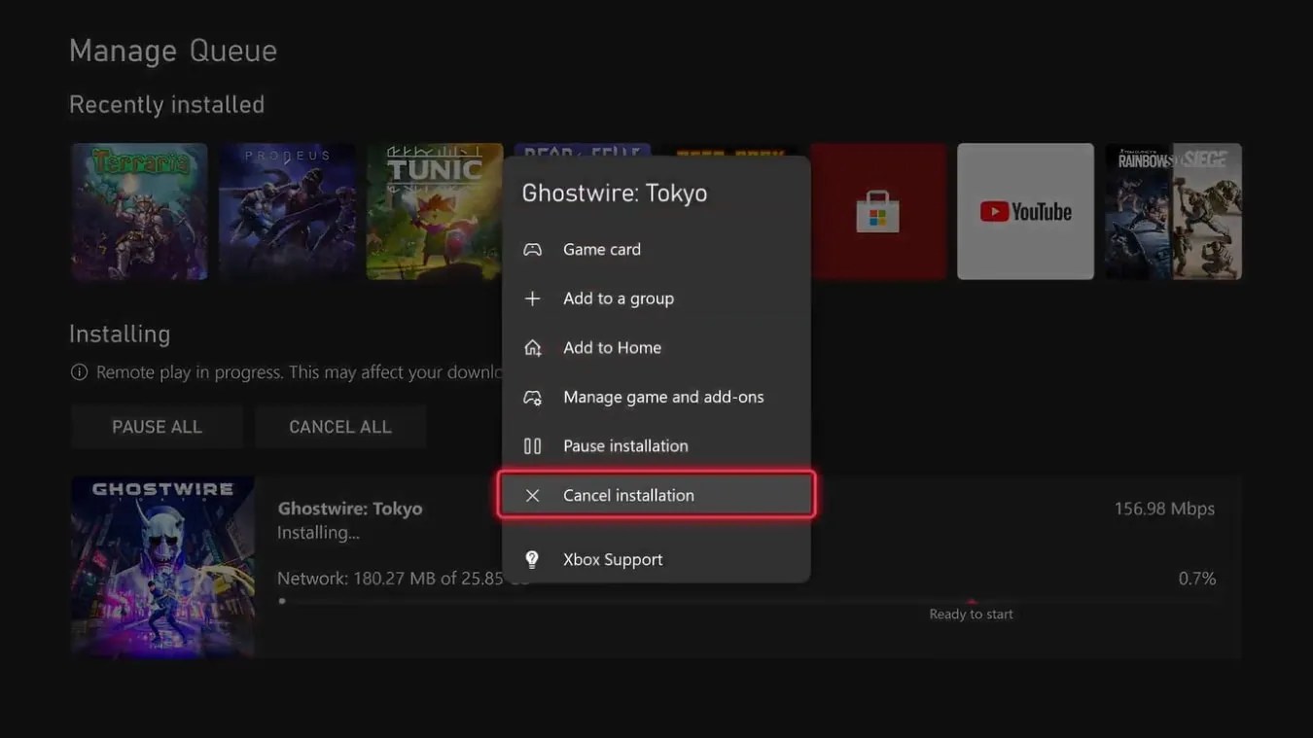Screen dimensions: 1313x738
Task: Select the Tunic game tile
Action: (434, 211)
